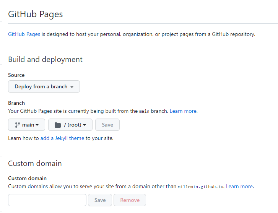Save the branch source settings
The width and height of the screenshot is (278, 213).
(x=107, y=125)
